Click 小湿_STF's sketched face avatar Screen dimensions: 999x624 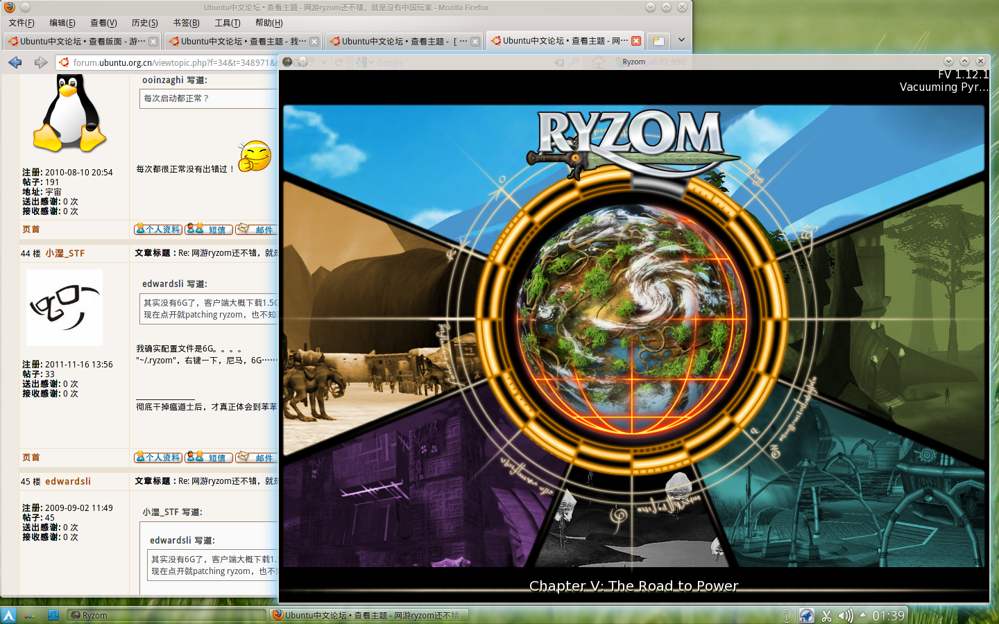[65, 308]
